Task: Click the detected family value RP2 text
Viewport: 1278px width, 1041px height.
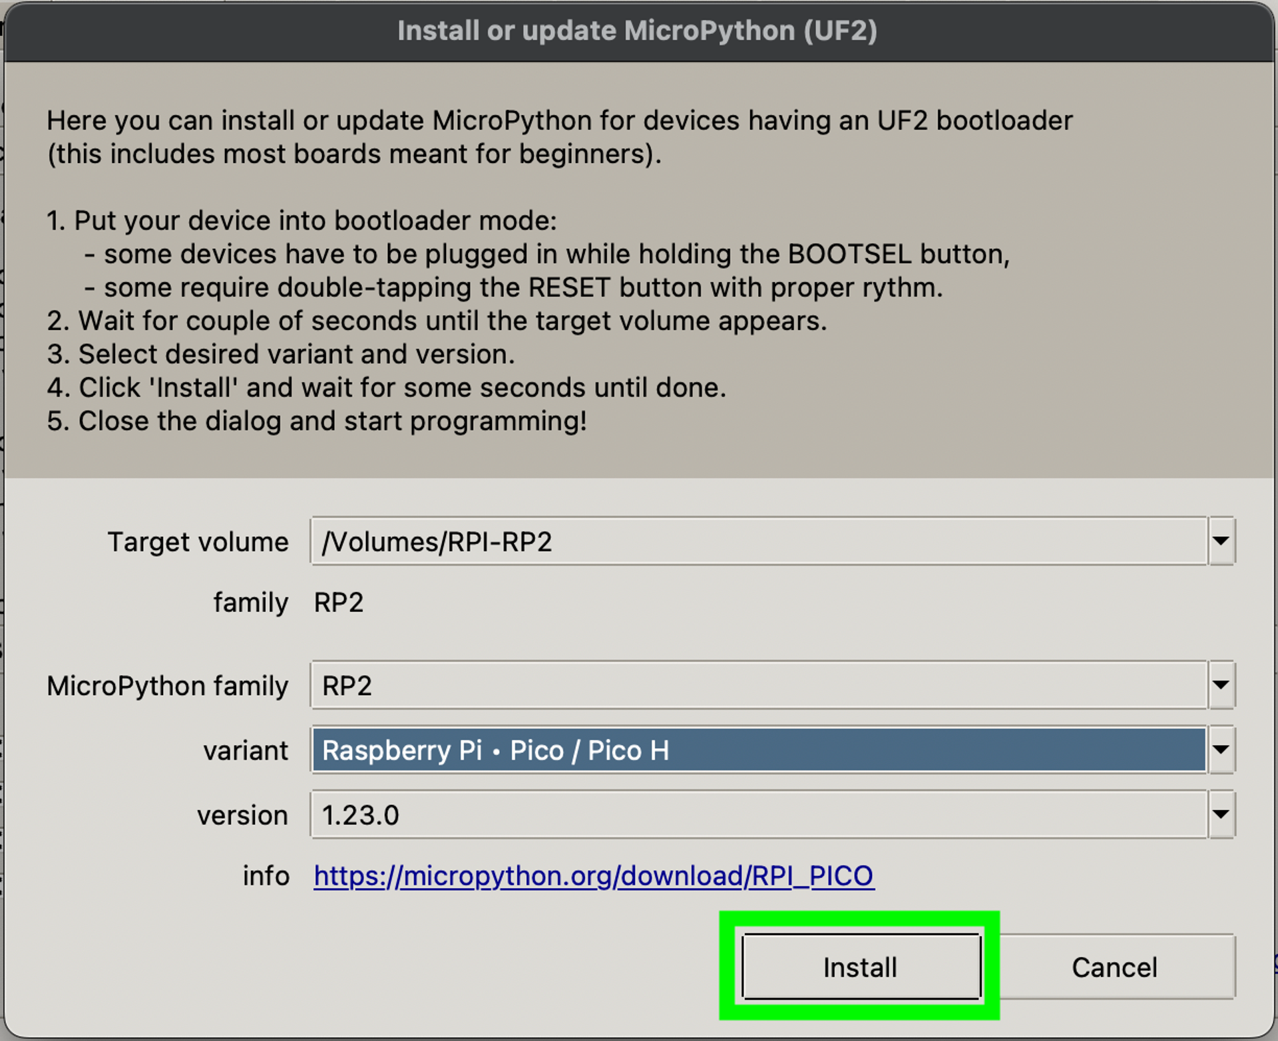Action: (x=338, y=602)
